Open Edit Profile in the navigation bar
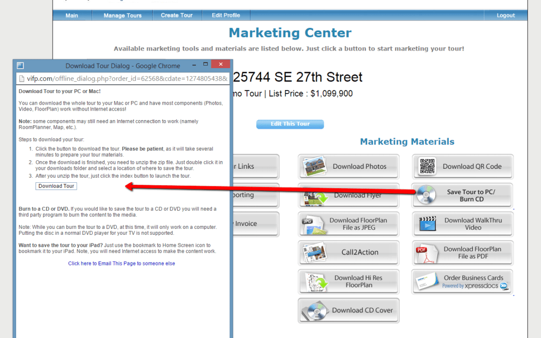Viewport: 541px width, 338px height. tap(225, 16)
